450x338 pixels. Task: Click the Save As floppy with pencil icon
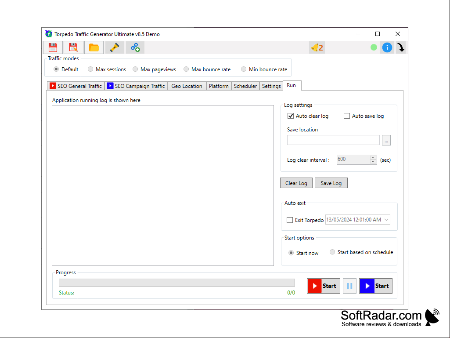[x=73, y=47]
